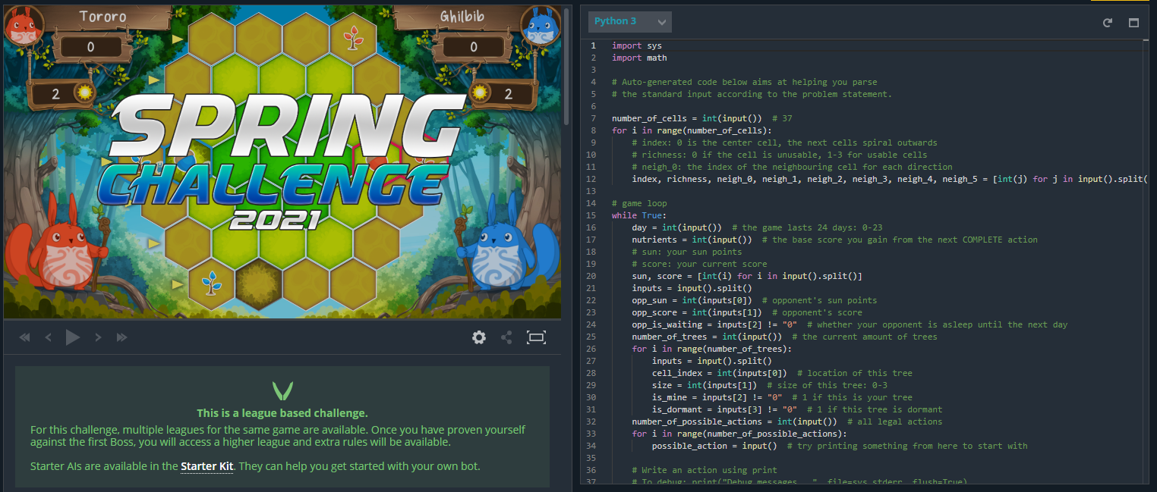Jump to last frame of replay
The image size is (1157, 492).
121,337
